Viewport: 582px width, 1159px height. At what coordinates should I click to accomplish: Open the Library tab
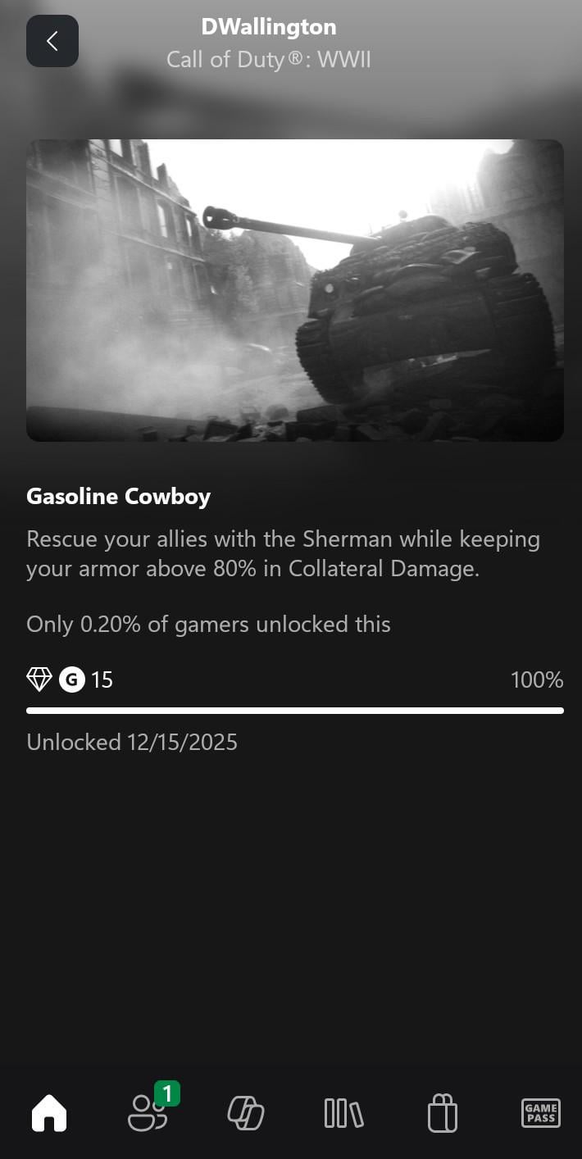tap(343, 1114)
